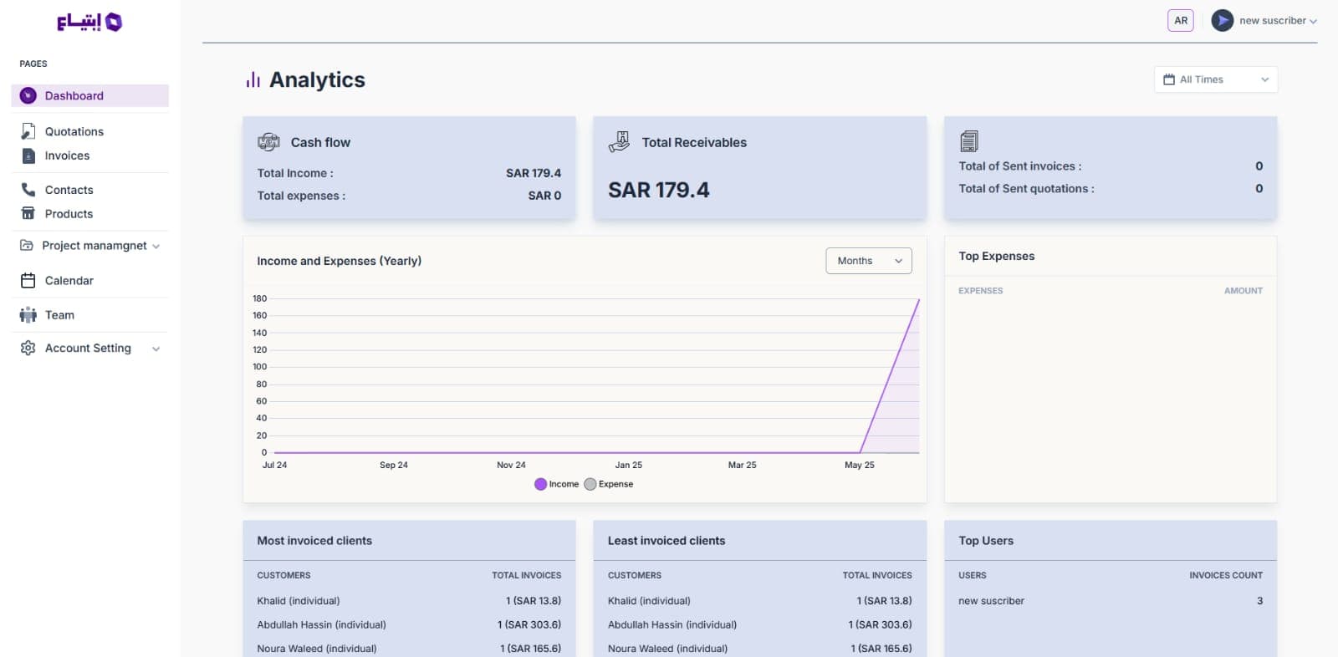
Task: Open the All Times date filter dropdown
Action: pos(1215,79)
